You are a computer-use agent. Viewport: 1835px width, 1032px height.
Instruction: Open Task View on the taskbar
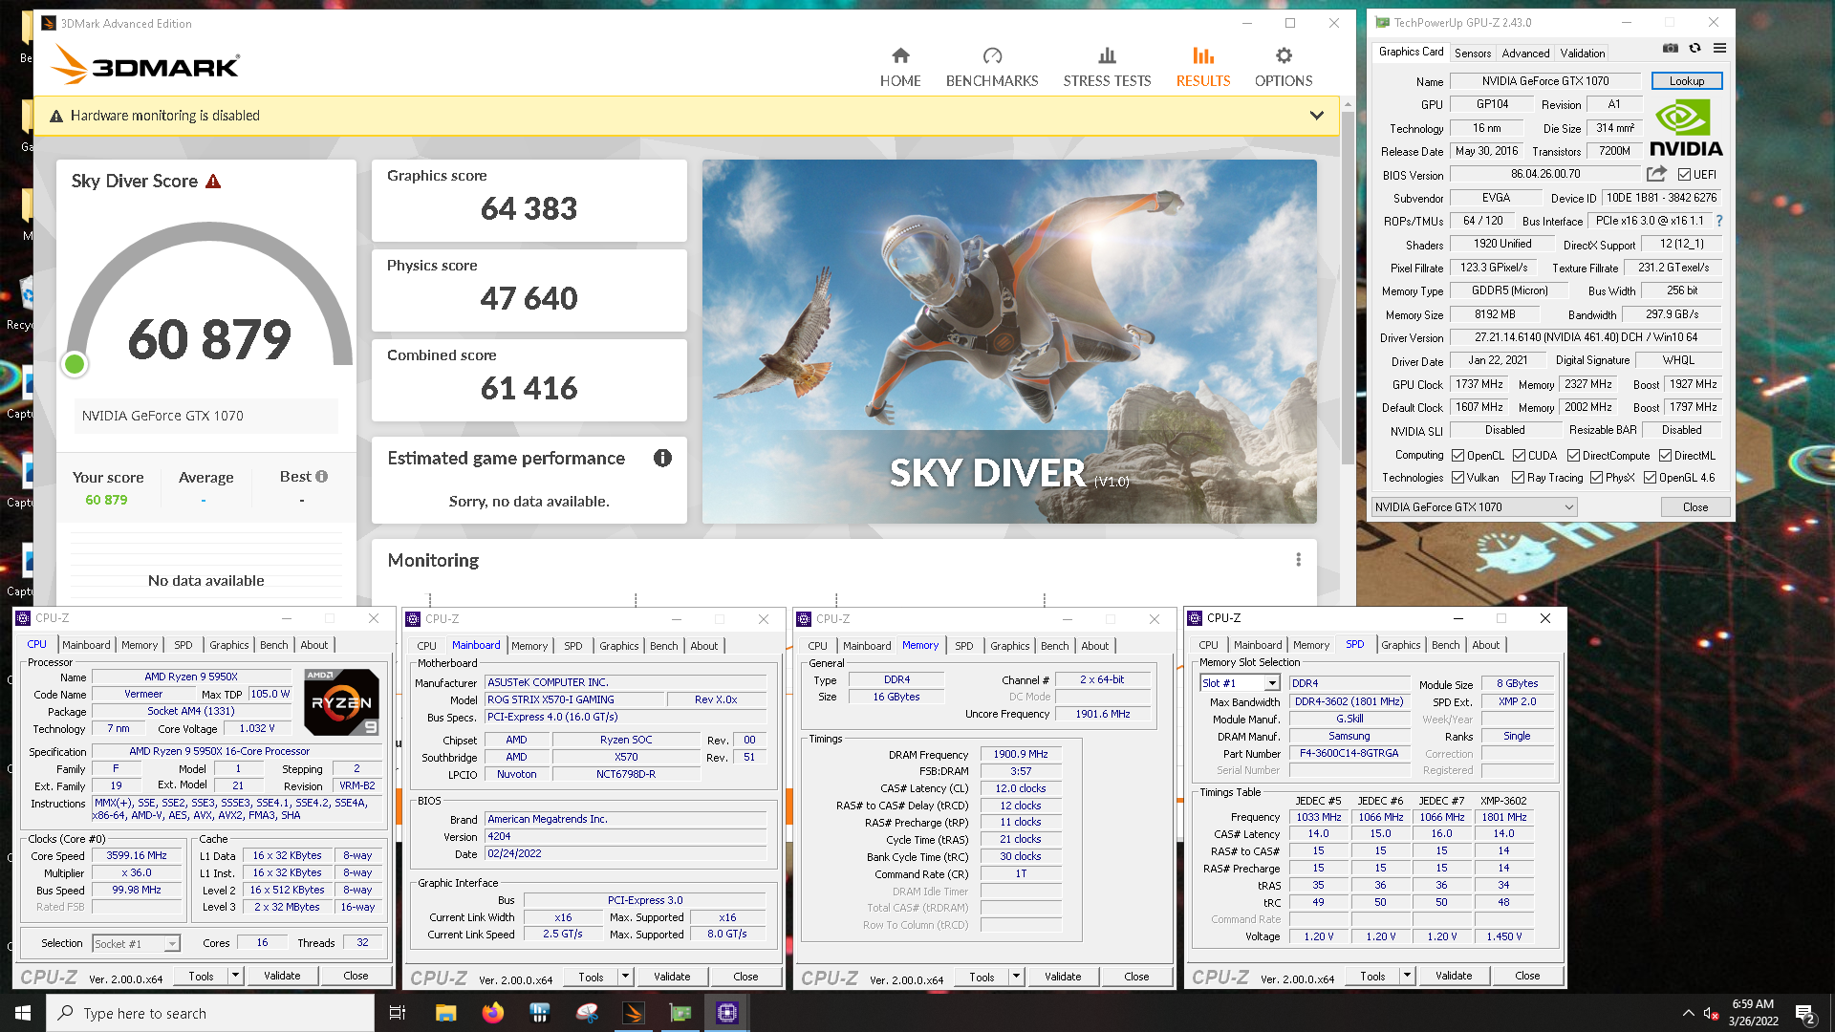click(398, 1013)
